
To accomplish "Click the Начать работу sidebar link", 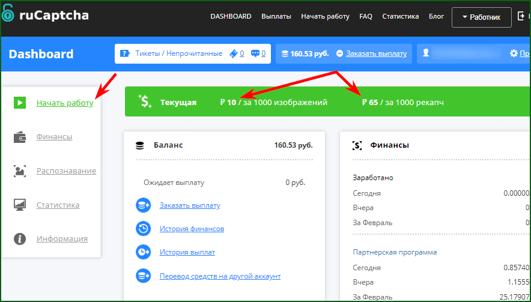I will click(x=65, y=103).
